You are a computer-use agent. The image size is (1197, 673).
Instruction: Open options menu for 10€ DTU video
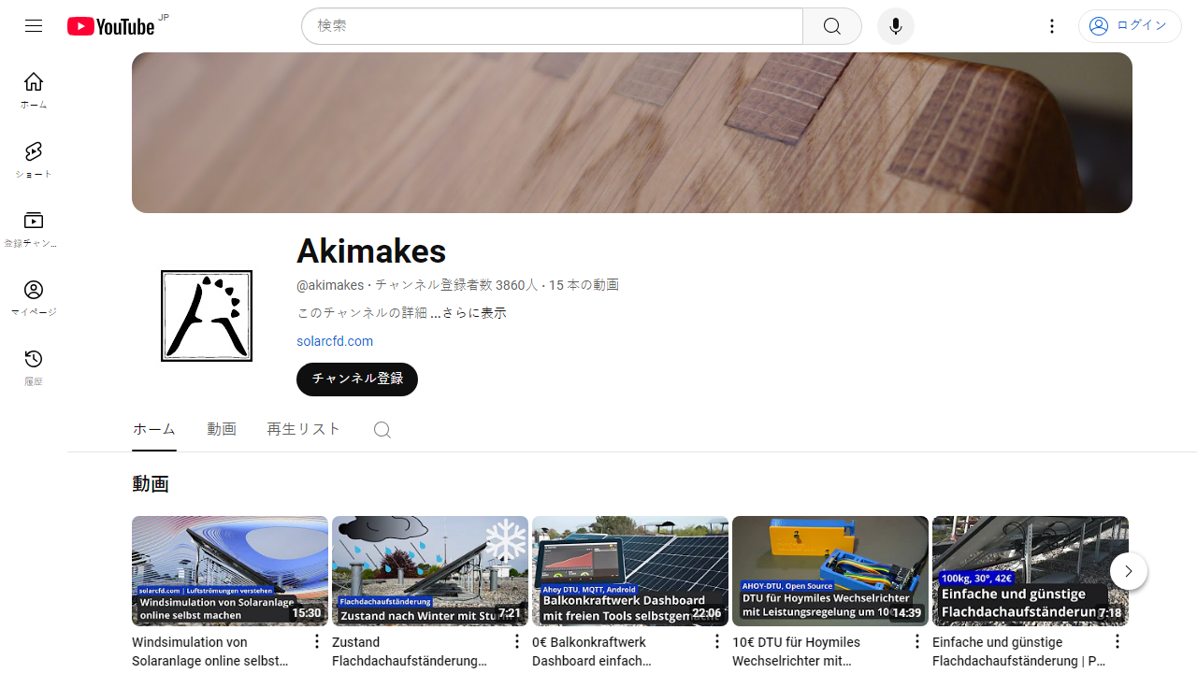(x=917, y=641)
